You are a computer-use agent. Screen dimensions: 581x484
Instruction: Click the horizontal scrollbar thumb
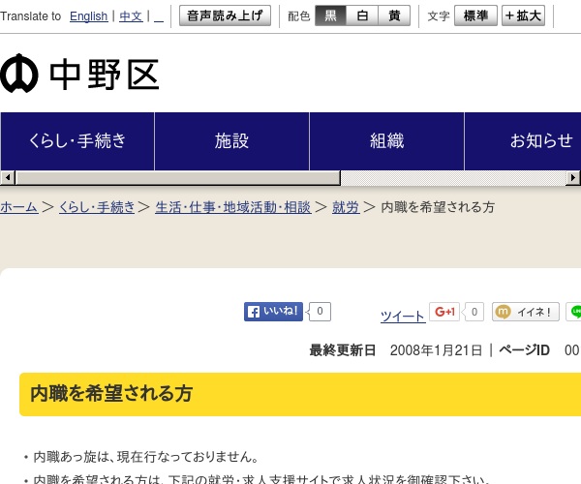(x=177, y=178)
